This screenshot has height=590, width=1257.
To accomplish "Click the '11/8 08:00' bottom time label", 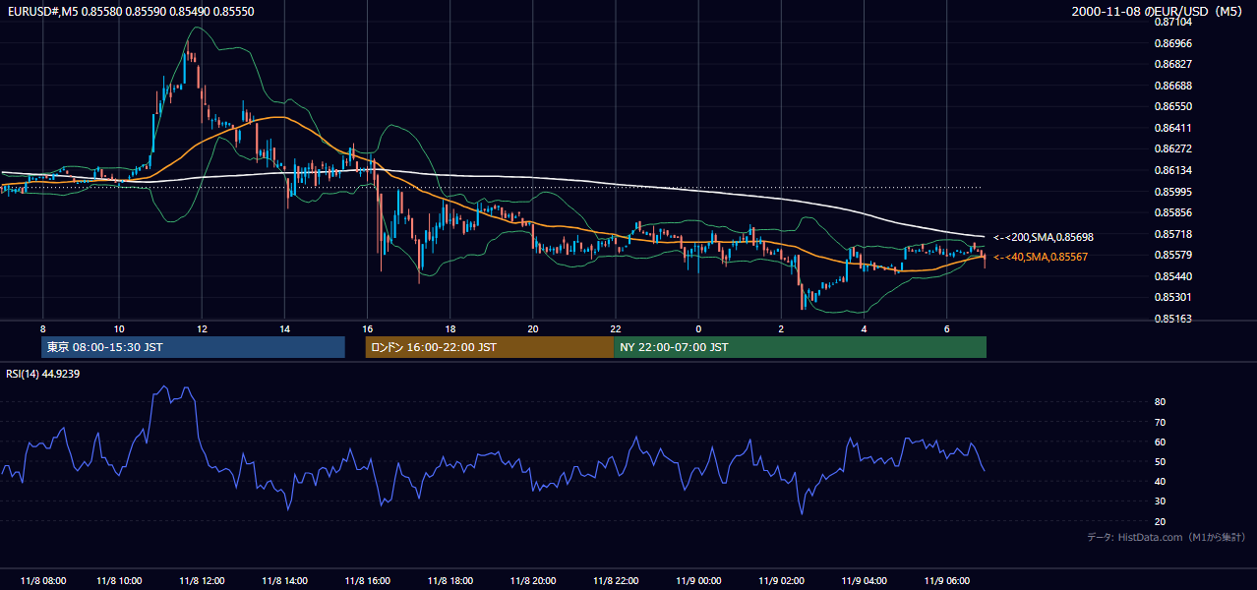I will 42,580.
